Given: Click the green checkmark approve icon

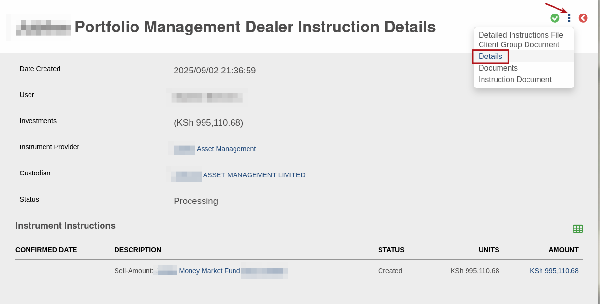Looking at the screenshot, I should pyautogui.click(x=555, y=18).
